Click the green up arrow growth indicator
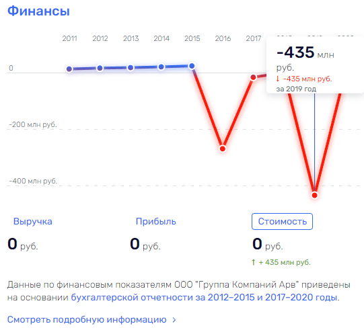This screenshot has width=364, height=330. click(254, 262)
